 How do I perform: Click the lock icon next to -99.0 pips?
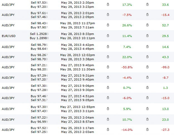point(147,67)
